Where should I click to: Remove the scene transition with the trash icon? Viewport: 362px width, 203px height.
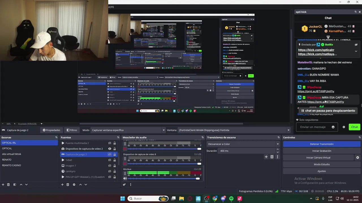pos(272,157)
